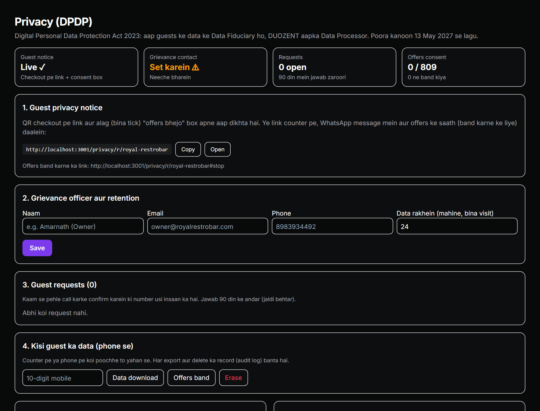
Task: Click '4. Kisi guest ka data' heading
Action: pyautogui.click(x=78, y=346)
